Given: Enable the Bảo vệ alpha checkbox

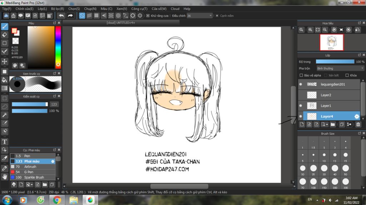Looking at the screenshot, I should coord(301,75).
